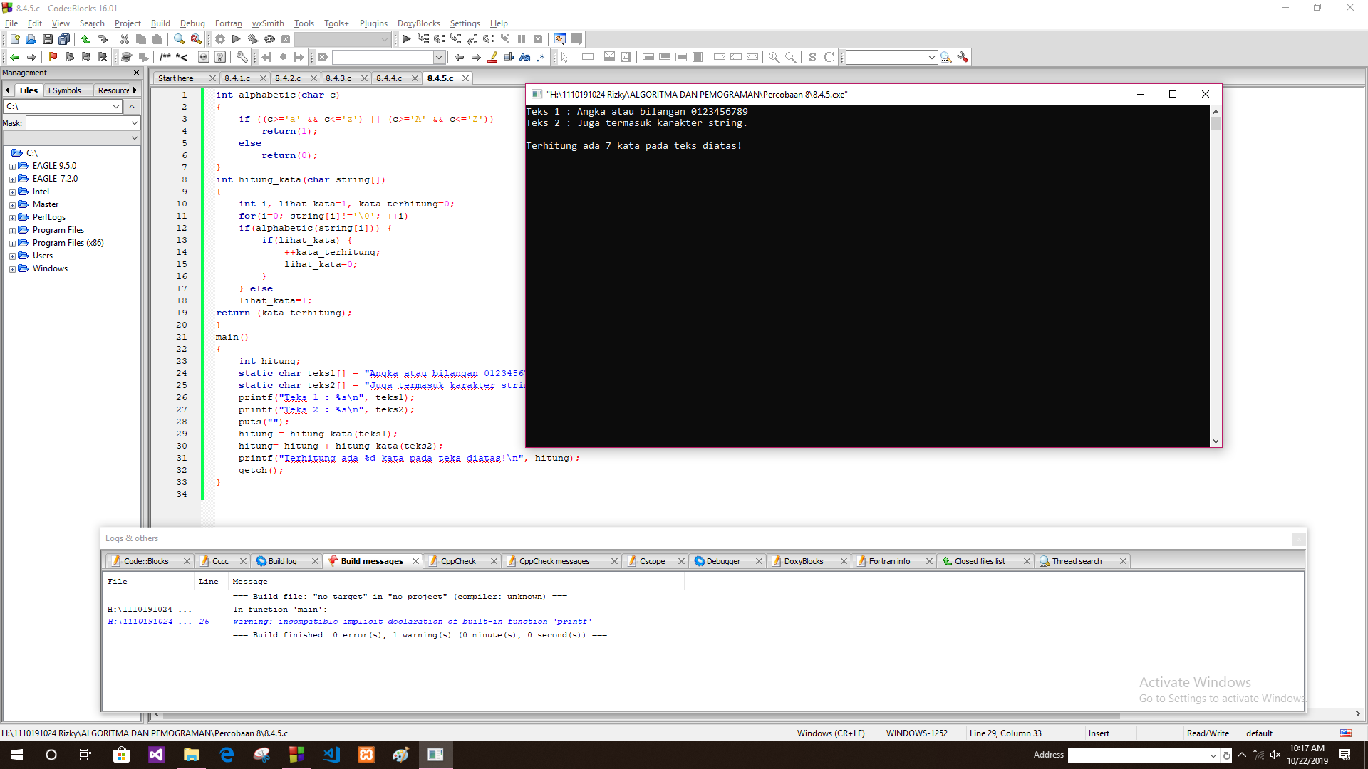Screen dimensions: 1368x769
Task: Open the Replace dialog icon
Action: click(x=196, y=39)
